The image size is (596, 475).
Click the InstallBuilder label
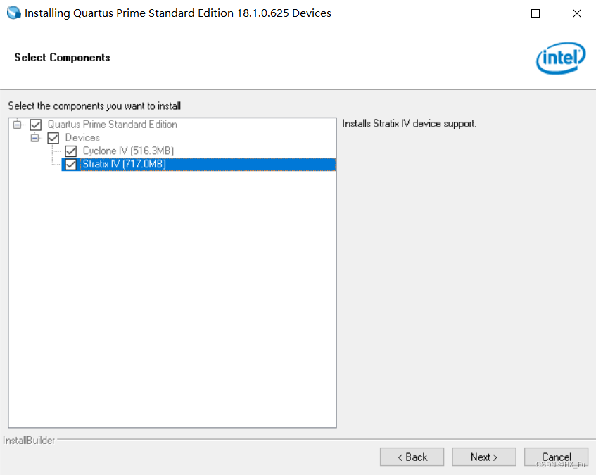29,441
